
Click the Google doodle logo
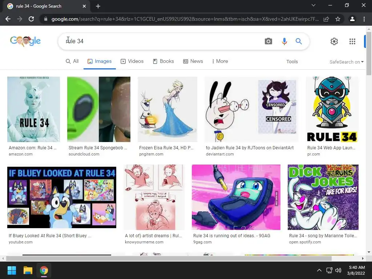(25, 41)
